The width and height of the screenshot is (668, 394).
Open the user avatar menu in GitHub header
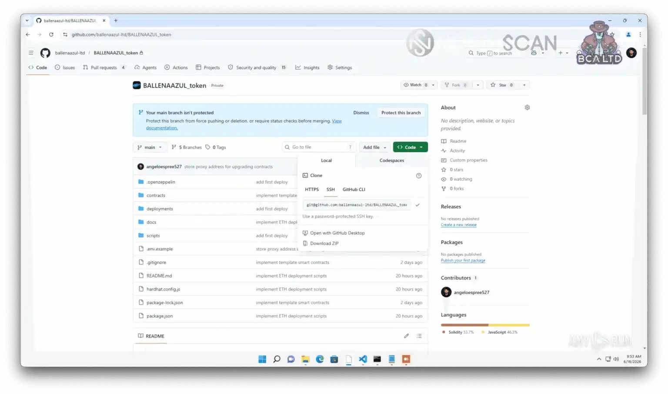point(631,53)
